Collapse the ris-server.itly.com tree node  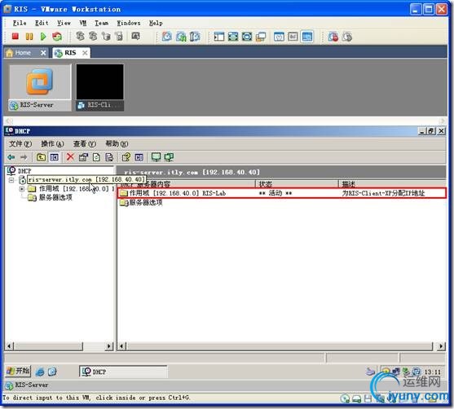11,180
